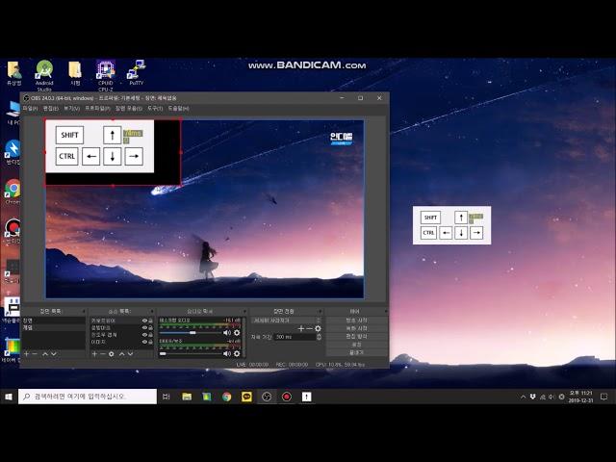616x462 pixels.
Task: Mute 데스크탑 오디오 with speaker icon
Action: [227, 333]
